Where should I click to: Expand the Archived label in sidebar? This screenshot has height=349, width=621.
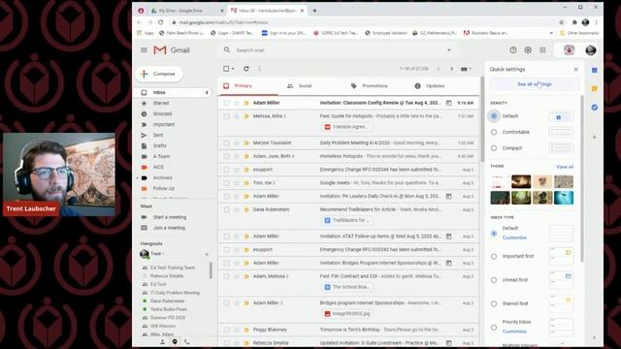[x=138, y=178]
